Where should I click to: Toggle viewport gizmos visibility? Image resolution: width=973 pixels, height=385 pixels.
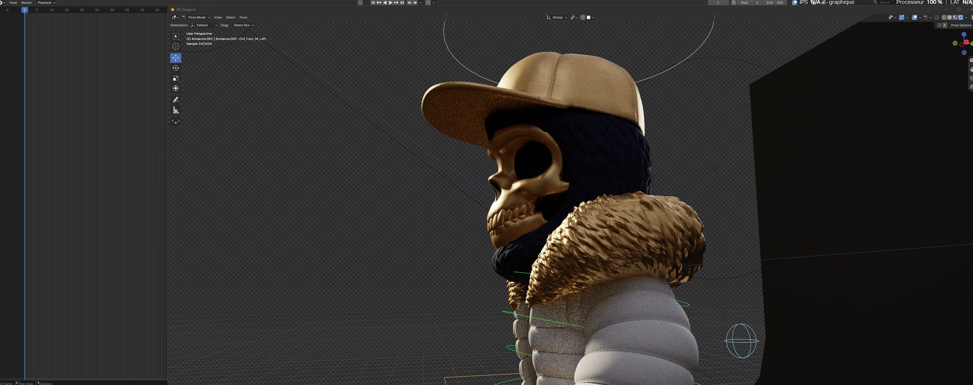pyautogui.click(x=902, y=17)
